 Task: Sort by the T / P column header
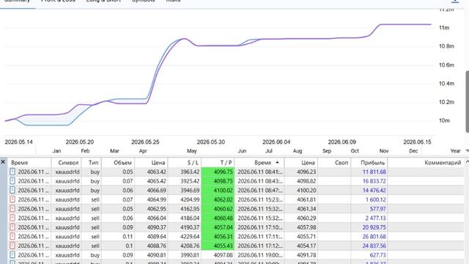226,163
